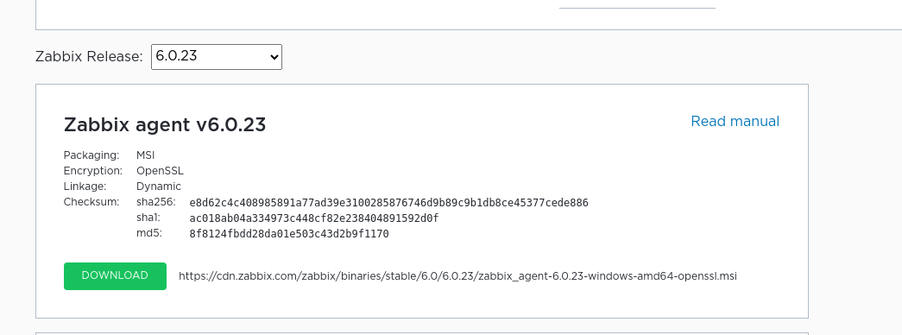This screenshot has width=902, height=335.
Task: Click the Packaging field label
Action: pyautogui.click(x=91, y=155)
